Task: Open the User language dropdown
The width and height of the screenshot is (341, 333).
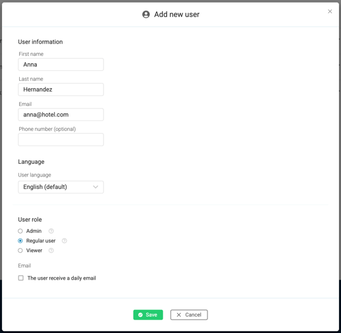Action: click(x=61, y=187)
